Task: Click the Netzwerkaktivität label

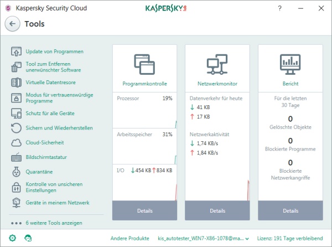Action: [x=209, y=135]
